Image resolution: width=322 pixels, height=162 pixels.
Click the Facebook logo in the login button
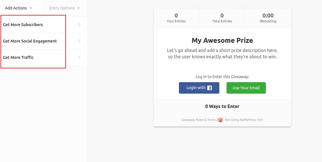210,88
